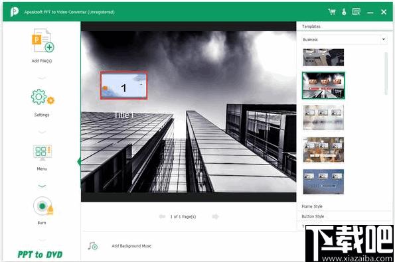Click the Add File(s) icon
Screen dimensions: 395x262
(x=42, y=40)
